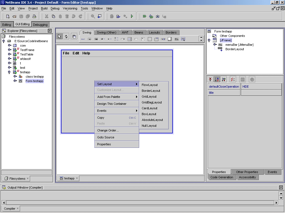This screenshot has height=213, width=285.
Task: Expand the menuBar [JMenuBar] node
Action: click(x=215, y=45)
